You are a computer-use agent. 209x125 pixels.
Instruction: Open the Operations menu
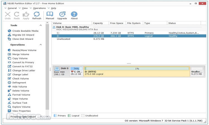tap(39, 8)
